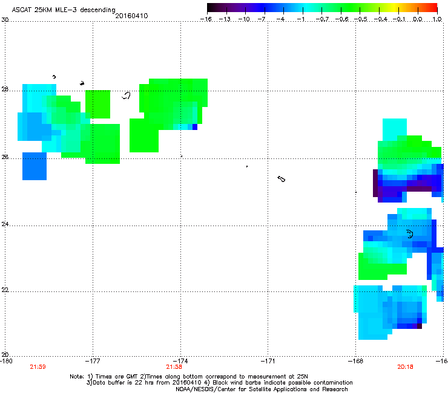Image resolution: width=448 pixels, height=393 pixels.
Task: Click the latitude label 28
Action: 5,89
